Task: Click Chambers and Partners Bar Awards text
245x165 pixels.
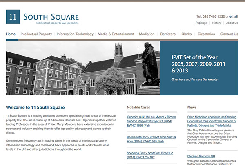Action: coord(194,79)
